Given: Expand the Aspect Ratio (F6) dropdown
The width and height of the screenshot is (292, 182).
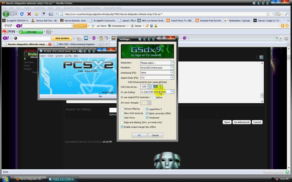Looking at the screenshot, I should [x=172, y=78].
